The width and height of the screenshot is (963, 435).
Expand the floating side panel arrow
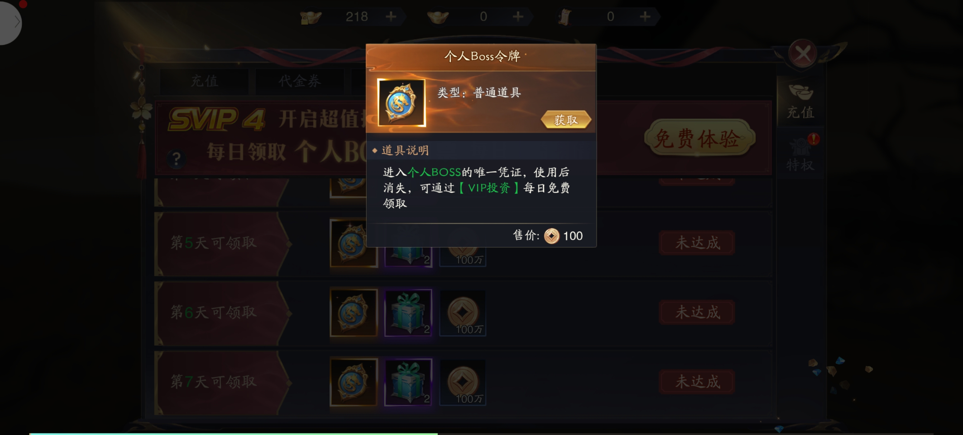coord(11,22)
